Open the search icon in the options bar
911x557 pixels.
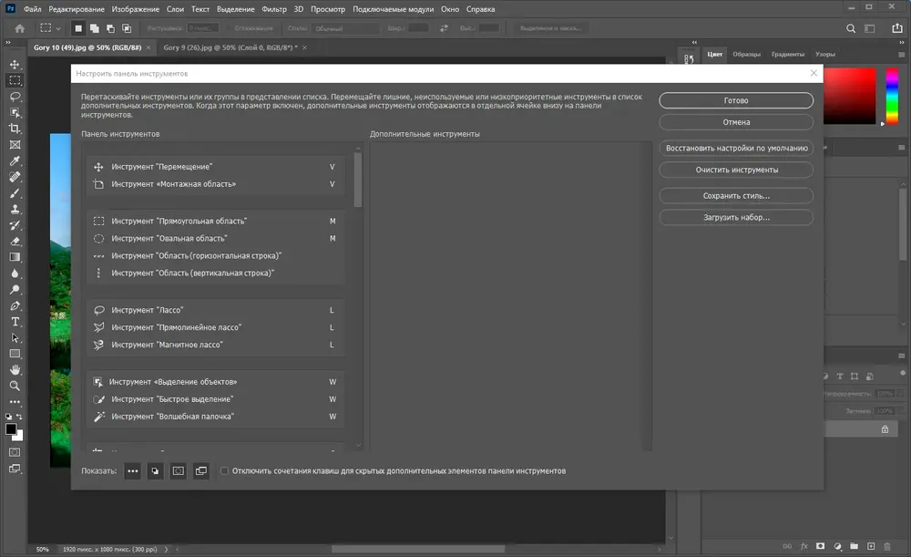click(x=851, y=28)
